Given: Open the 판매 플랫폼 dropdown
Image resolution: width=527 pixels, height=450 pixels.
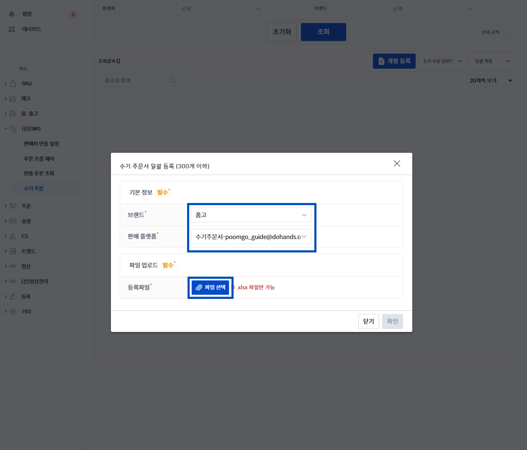Looking at the screenshot, I should click(251, 237).
